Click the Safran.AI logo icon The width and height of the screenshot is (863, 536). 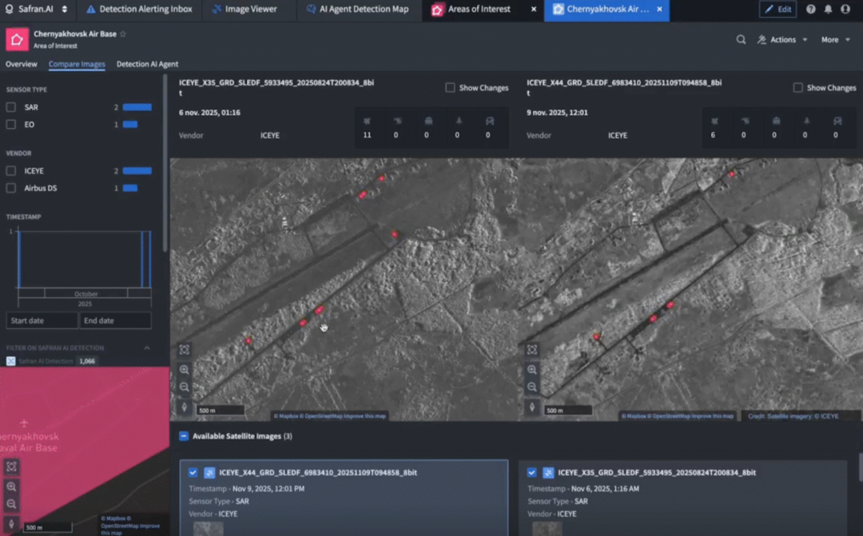(10, 9)
